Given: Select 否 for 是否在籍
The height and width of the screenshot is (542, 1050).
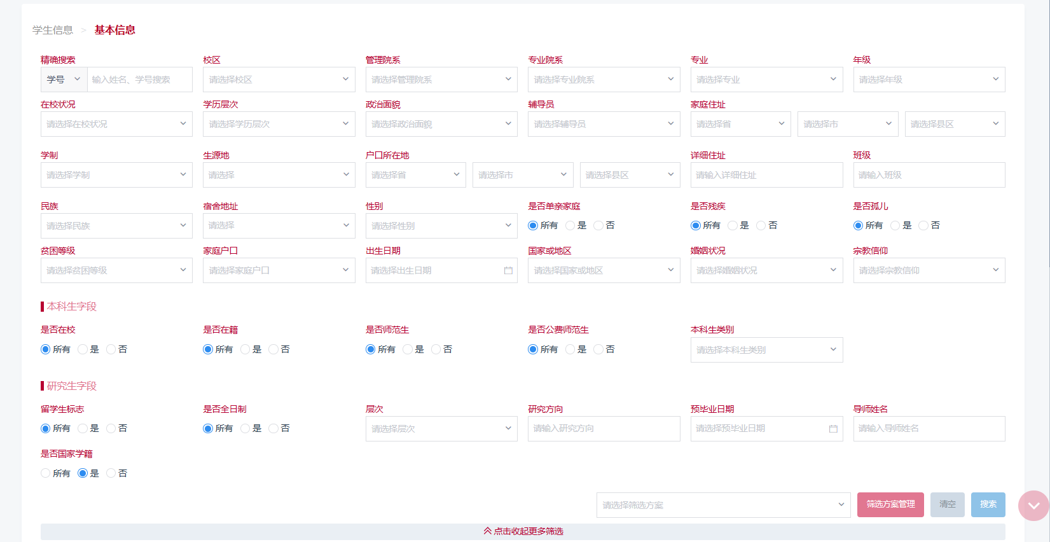Looking at the screenshot, I should (273, 349).
